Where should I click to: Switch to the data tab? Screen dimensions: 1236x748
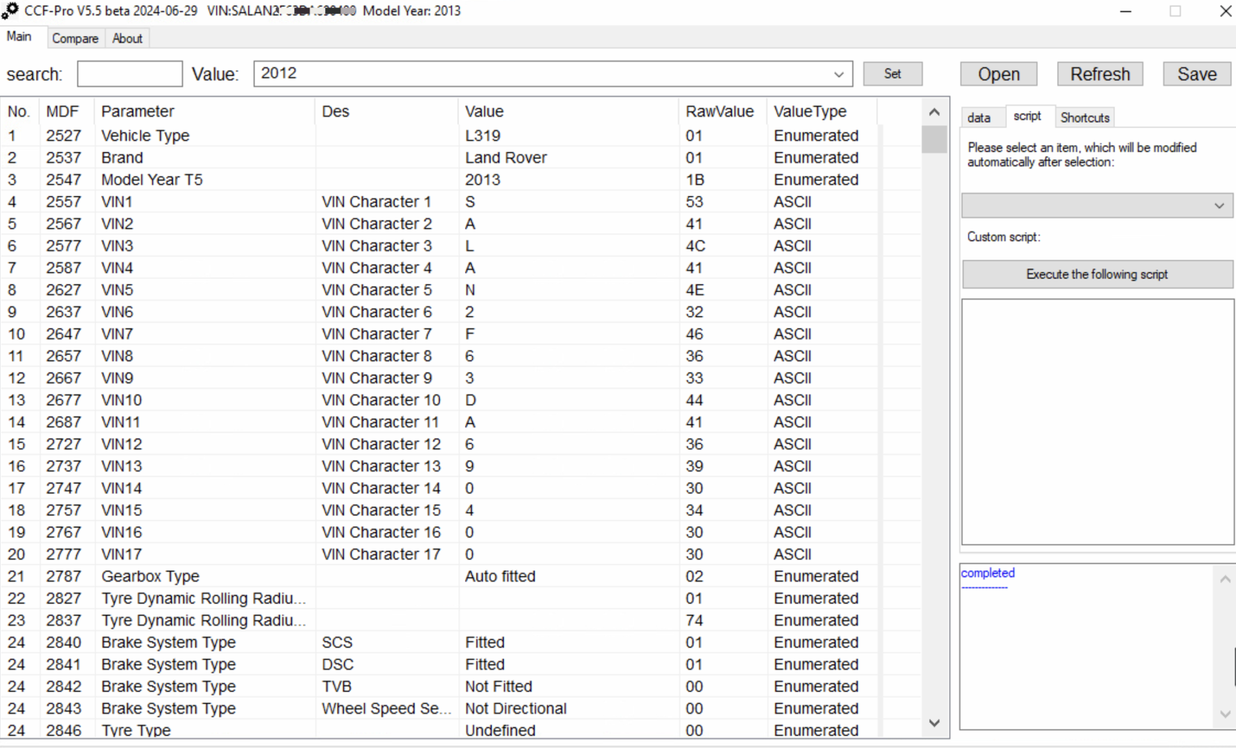click(978, 118)
